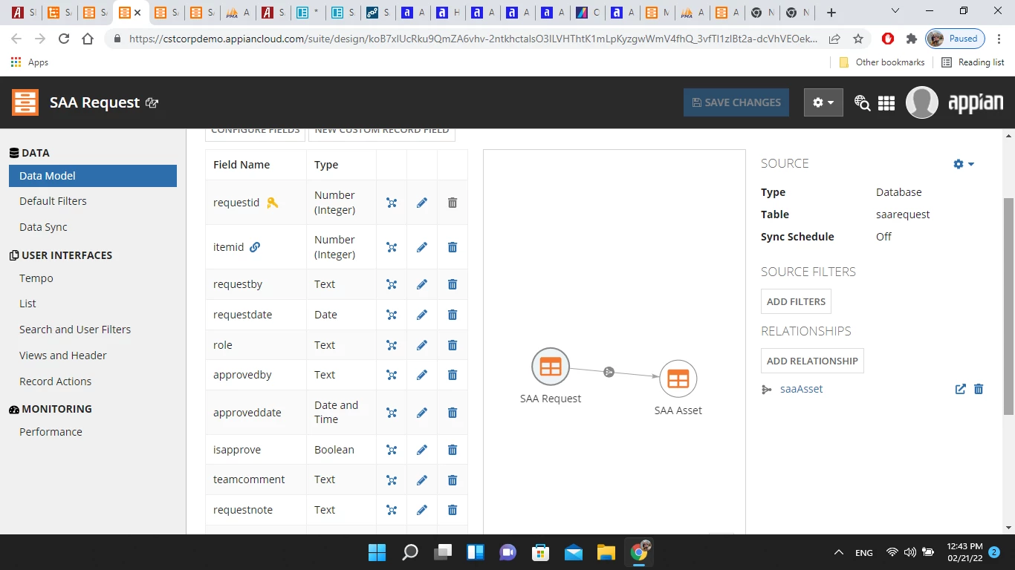Open the List settings page
The width and height of the screenshot is (1015, 570).
point(27,304)
